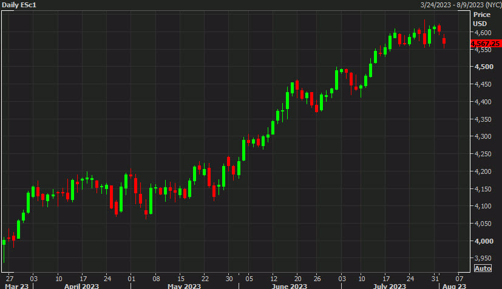Click the July 2023 month label
The image size is (502, 289).
[389, 286]
